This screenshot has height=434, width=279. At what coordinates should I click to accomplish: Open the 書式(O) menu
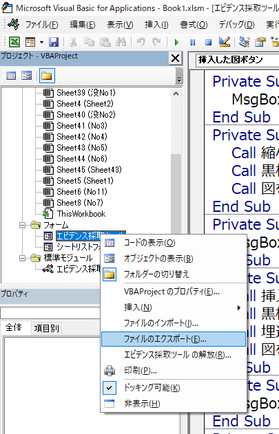(x=194, y=25)
